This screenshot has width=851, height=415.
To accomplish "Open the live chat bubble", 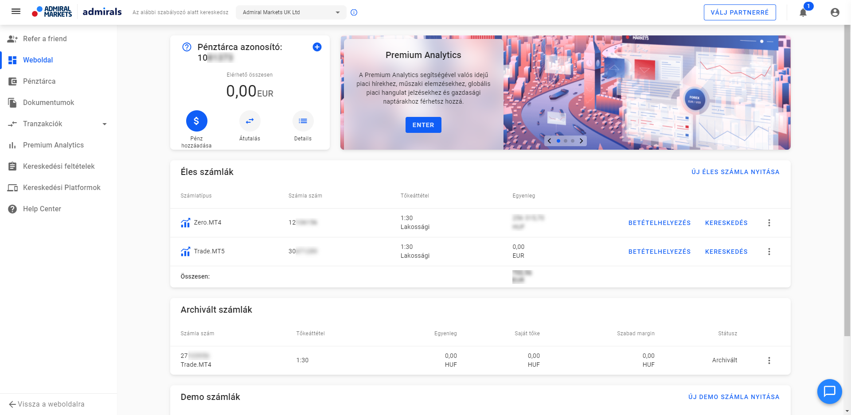I will click(x=830, y=392).
